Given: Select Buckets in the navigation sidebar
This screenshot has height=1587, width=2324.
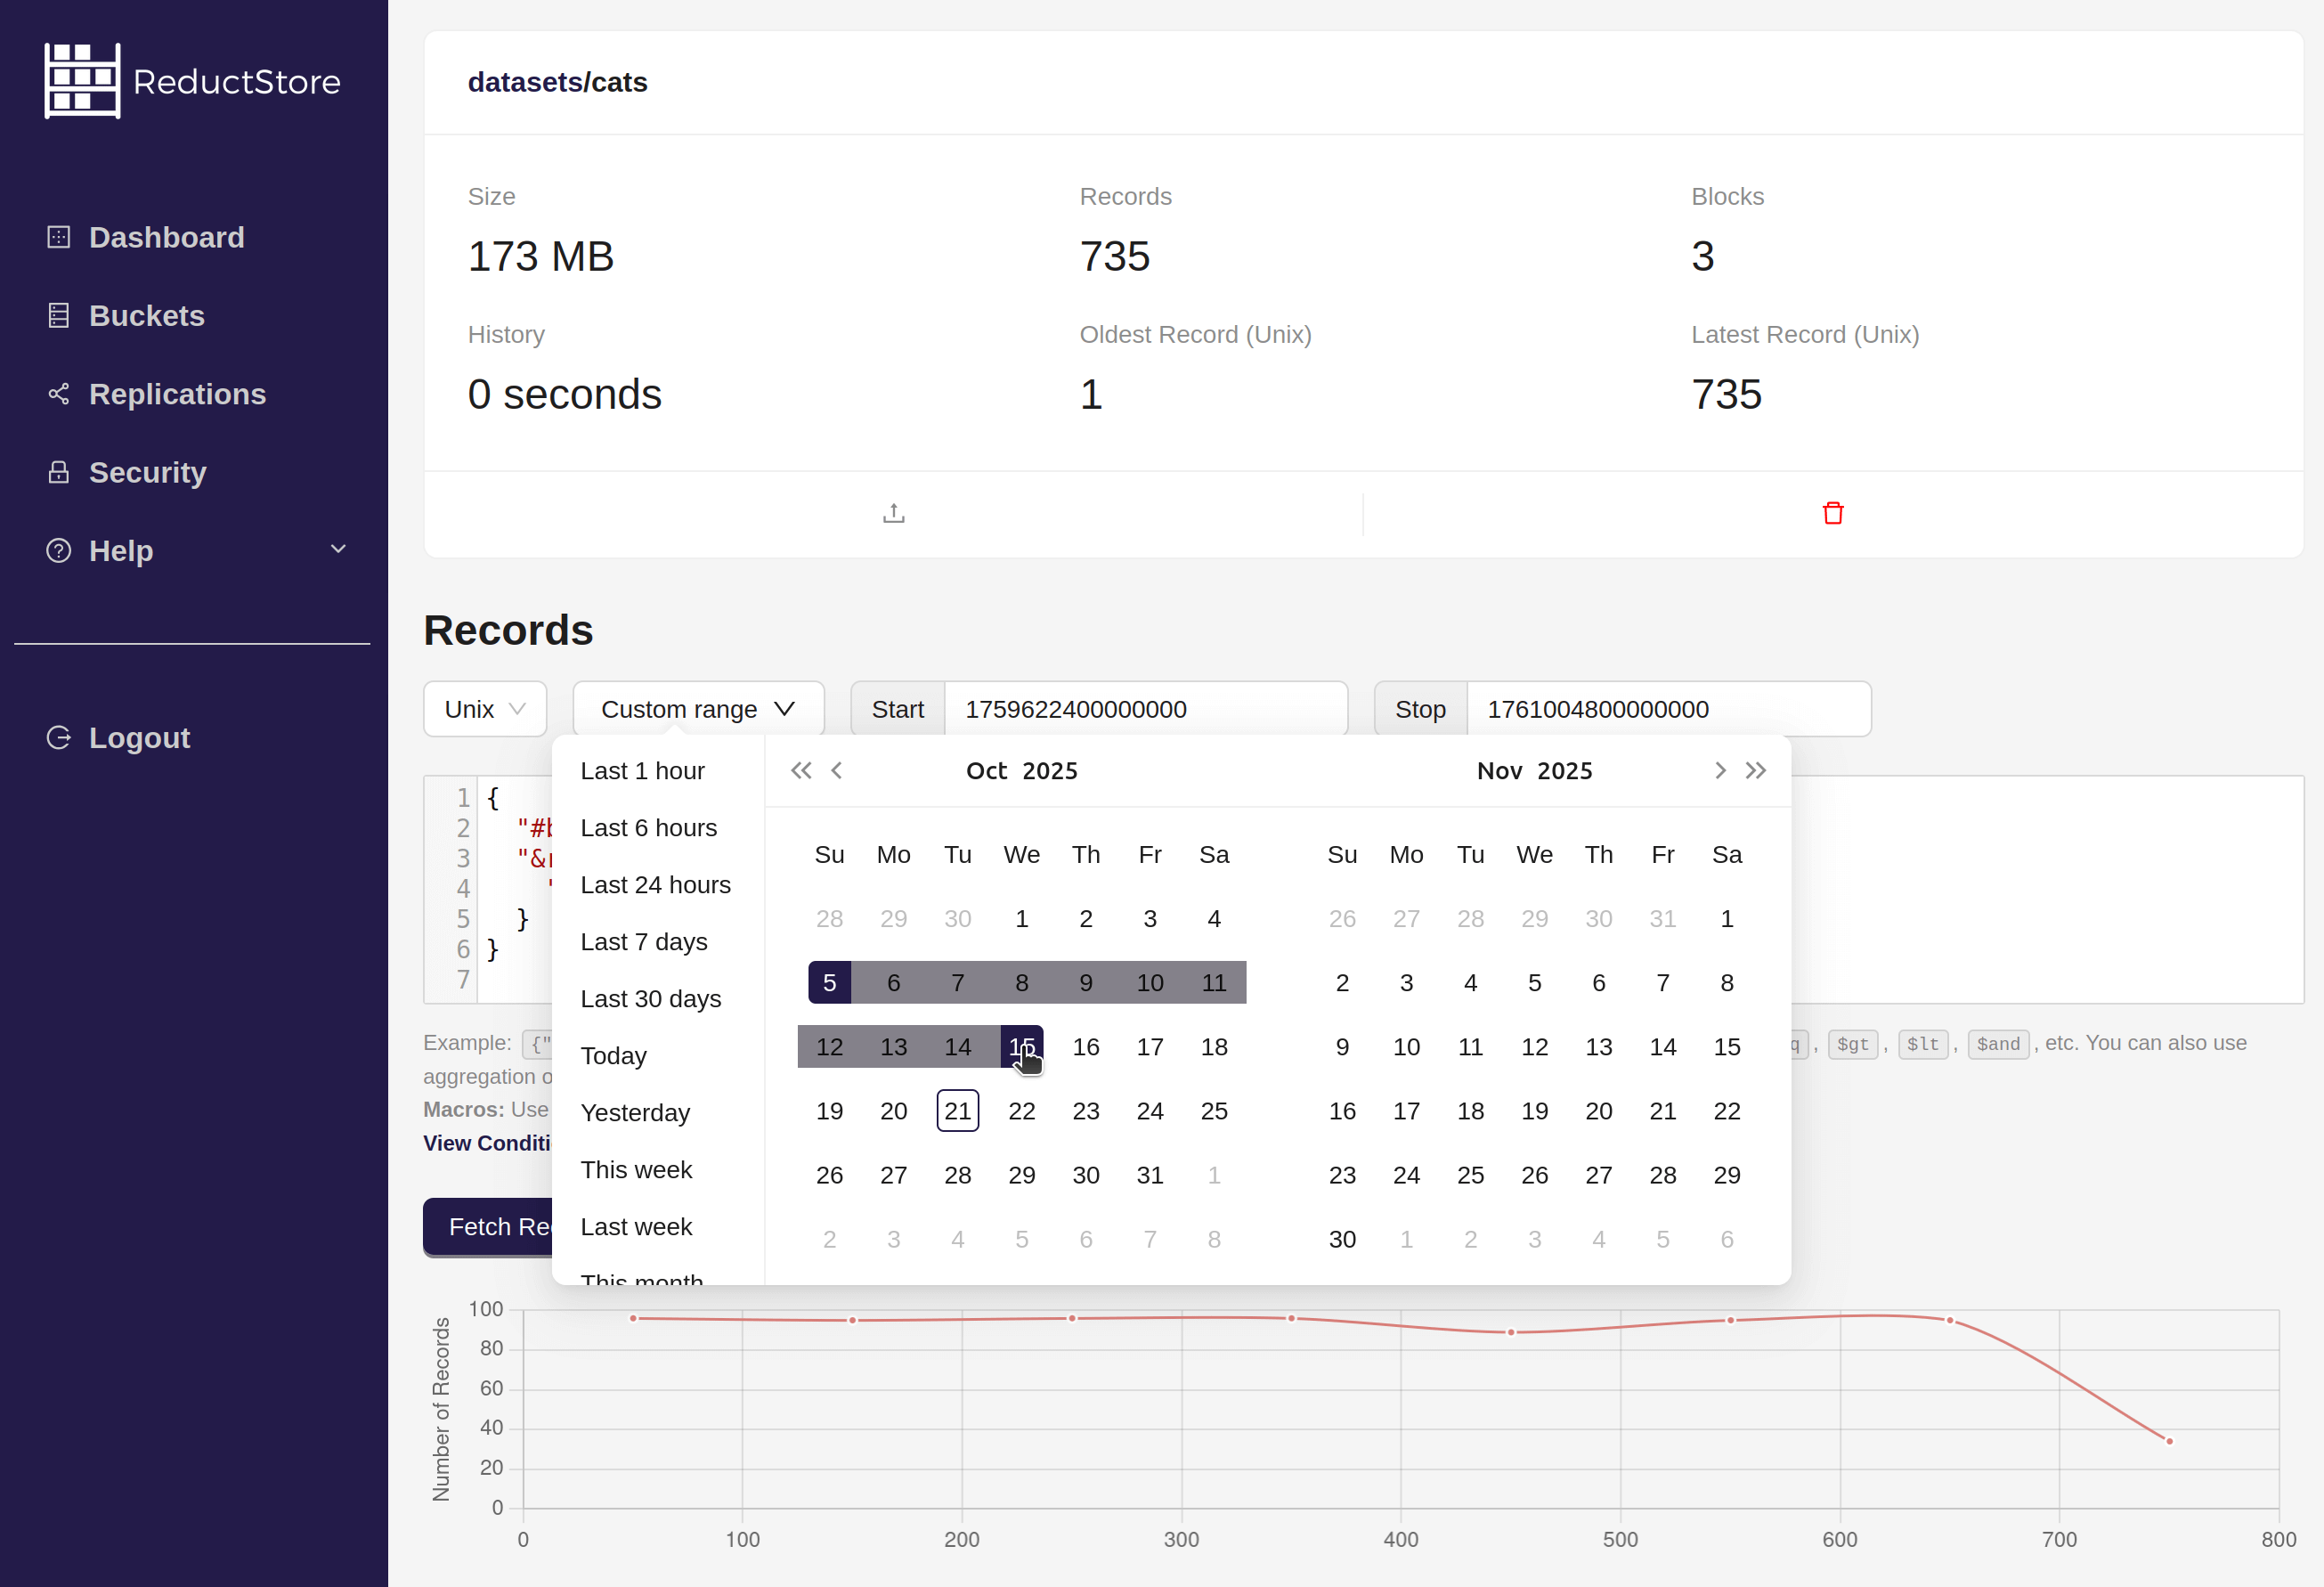Looking at the screenshot, I should pyautogui.click(x=147, y=315).
